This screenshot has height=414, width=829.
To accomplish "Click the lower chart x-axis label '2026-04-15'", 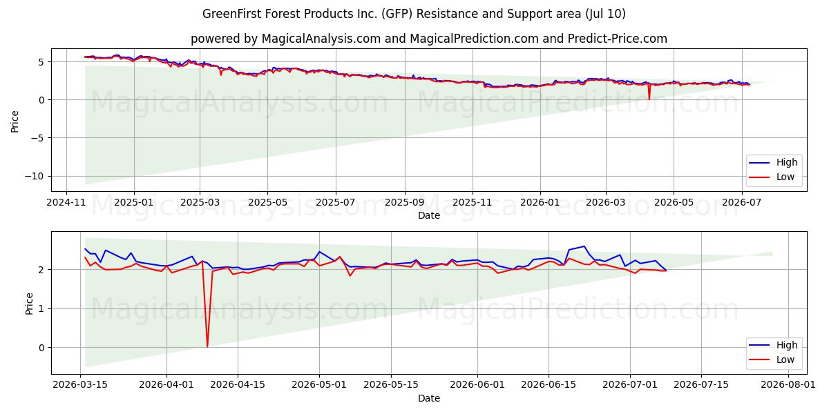I will pos(238,386).
